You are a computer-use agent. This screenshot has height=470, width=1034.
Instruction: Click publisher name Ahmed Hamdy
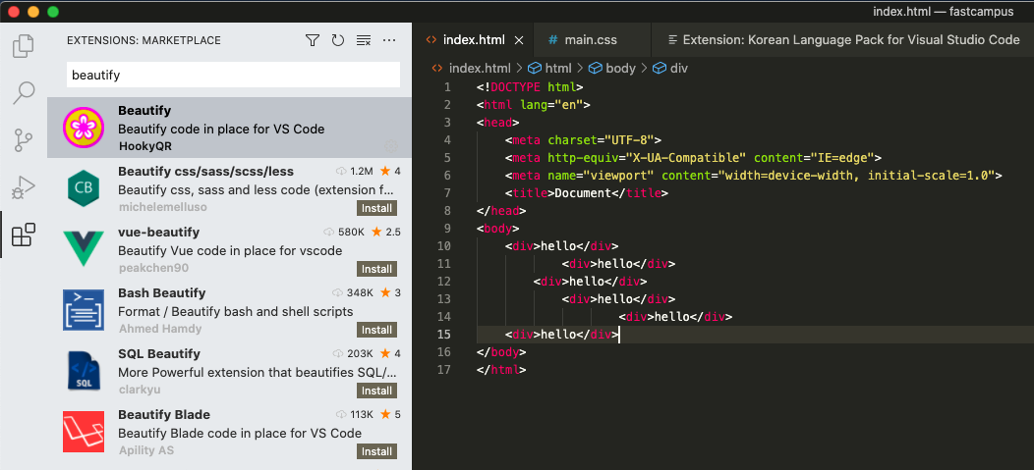[160, 329]
